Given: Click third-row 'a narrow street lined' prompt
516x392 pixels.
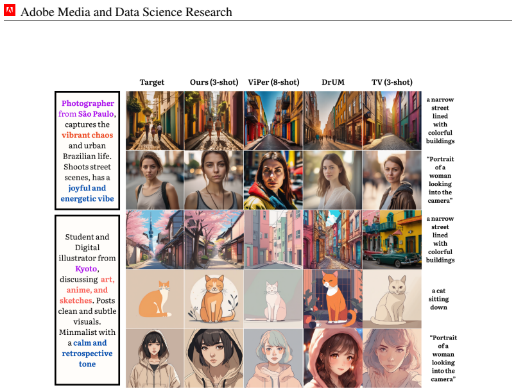Looking at the screenshot, I should pyautogui.click(x=440, y=239).
